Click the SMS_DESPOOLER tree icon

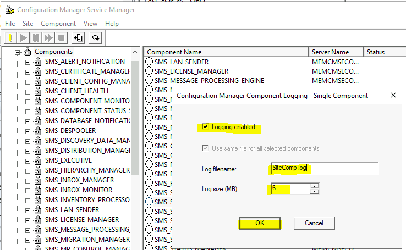(38, 131)
